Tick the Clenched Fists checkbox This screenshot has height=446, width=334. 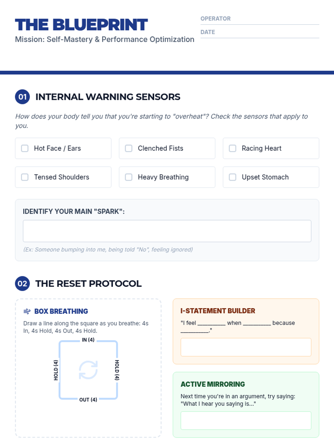pyautogui.click(x=129, y=148)
